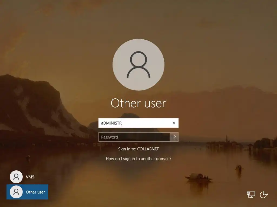The image size is (277, 207).
Task: Click the 'Sign in to: COLLABNET' text
Action: (138, 149)
